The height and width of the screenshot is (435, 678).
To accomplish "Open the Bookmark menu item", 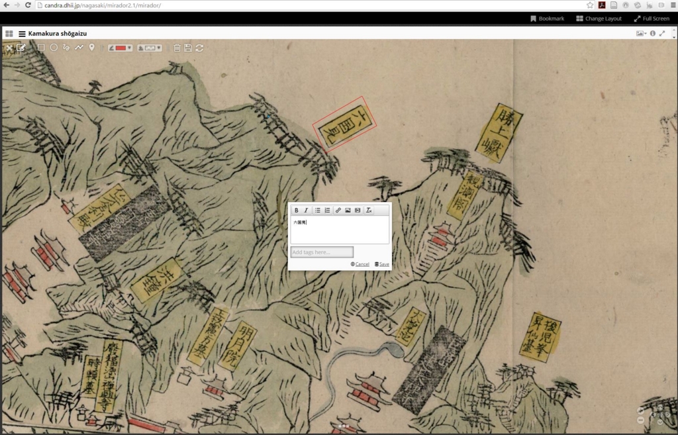I will pyautogui.click(x=547, y=19).
